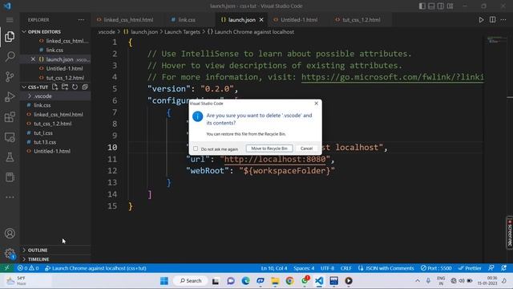
Task: Open the http://localhost:8080 url link
Action: [275, 159]
